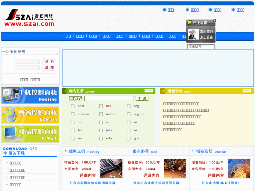This screenshot has width=255, height=191.
Task: Click MORE in the 域名注册 header
Action: 148,91
